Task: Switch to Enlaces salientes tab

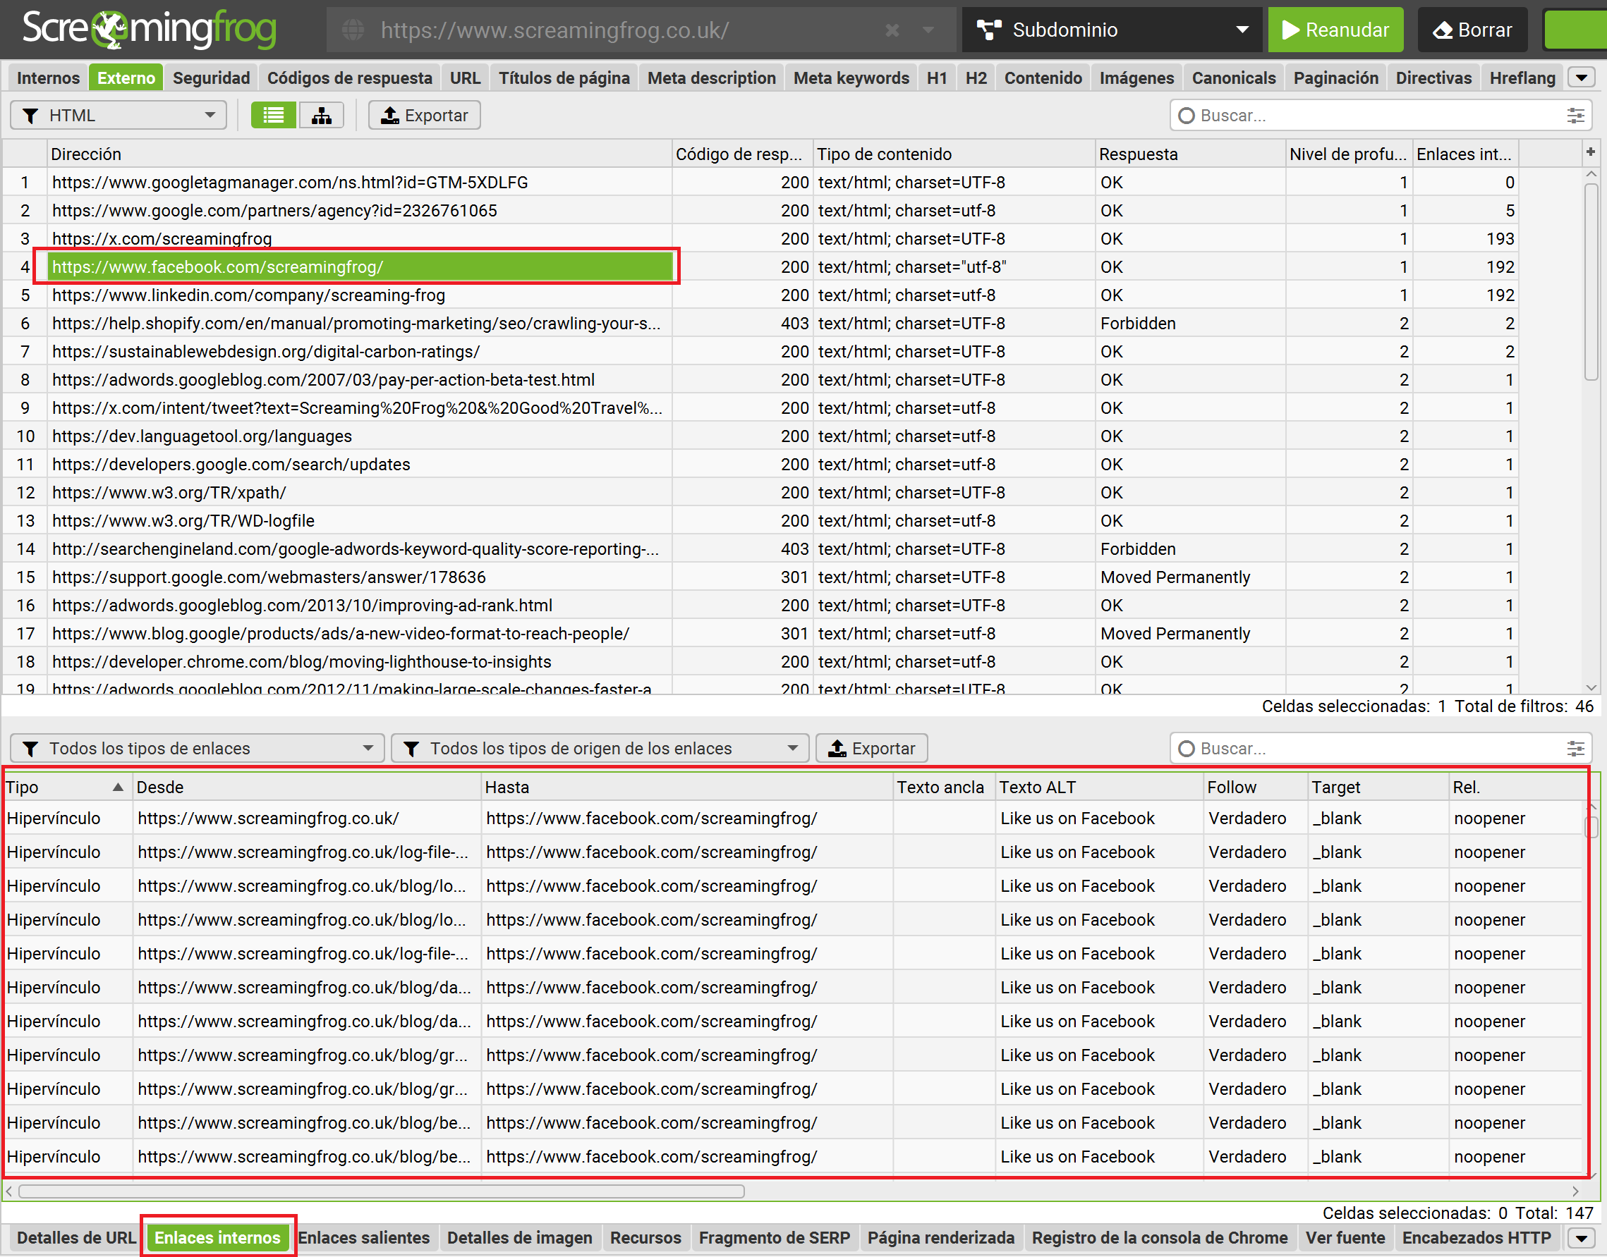Action: [x=364, y=1238]
